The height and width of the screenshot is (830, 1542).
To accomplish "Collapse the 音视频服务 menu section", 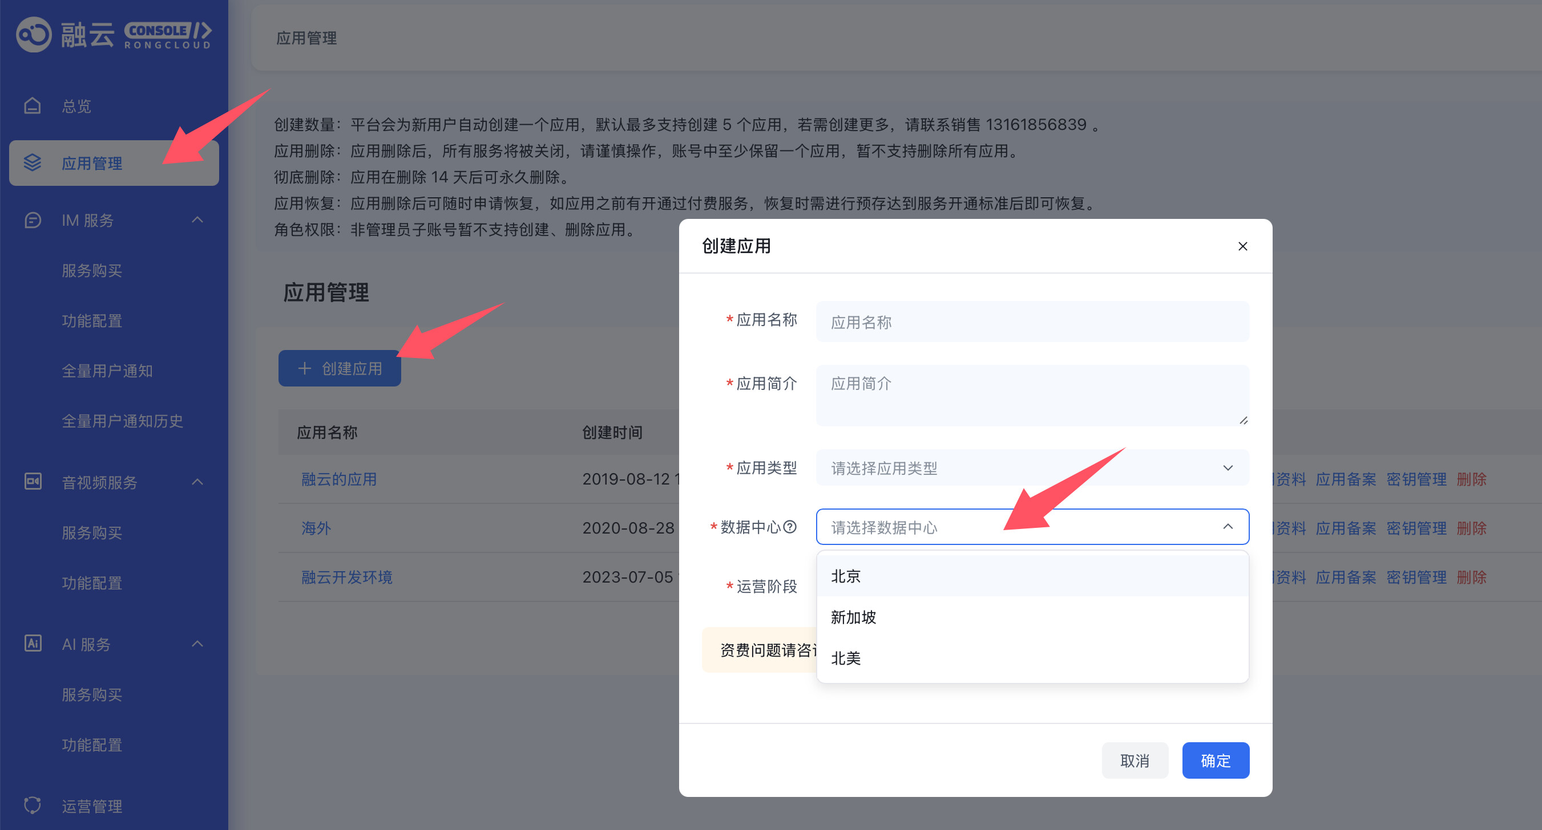I will click(x=197, y=481).
